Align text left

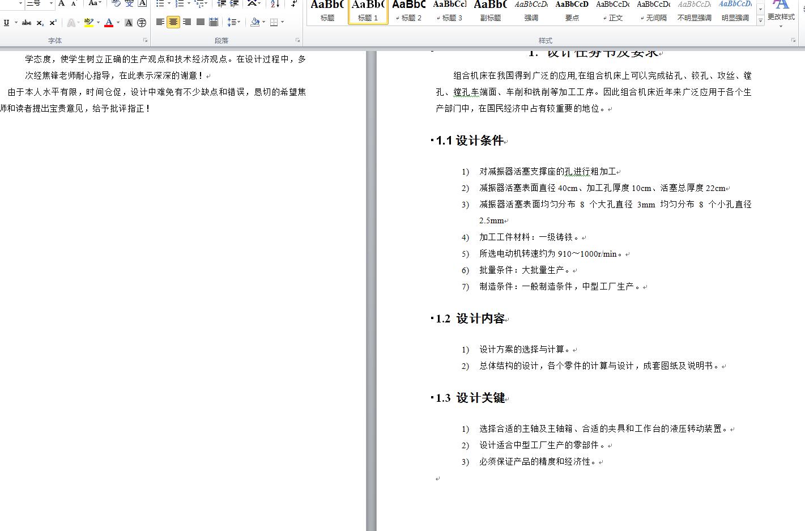point(160,22)
